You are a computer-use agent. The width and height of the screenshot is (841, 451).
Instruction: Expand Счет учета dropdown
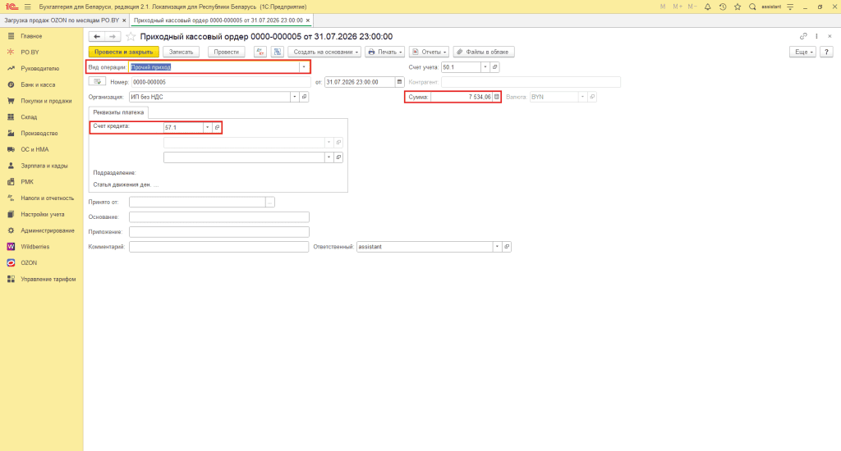[x=485, y=67]
